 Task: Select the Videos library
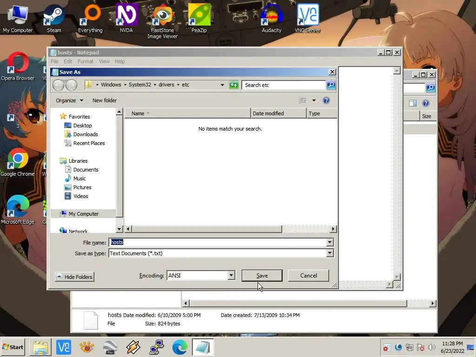tap(77, 196)
